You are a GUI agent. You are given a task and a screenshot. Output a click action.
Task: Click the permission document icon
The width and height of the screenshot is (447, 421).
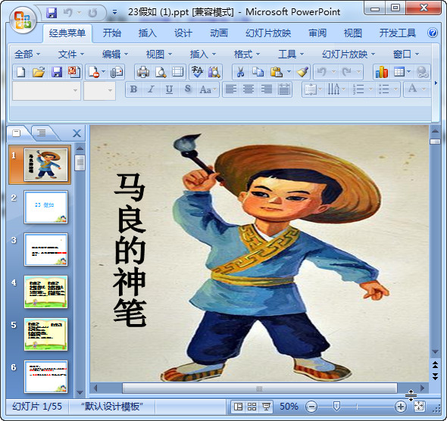[x=94, y=72]
